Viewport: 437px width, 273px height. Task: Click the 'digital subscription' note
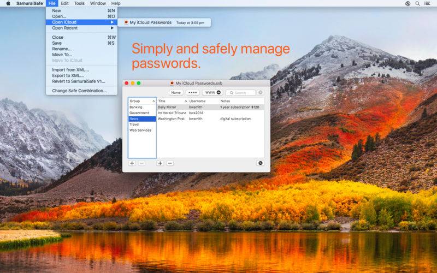(x=235, y=119)
